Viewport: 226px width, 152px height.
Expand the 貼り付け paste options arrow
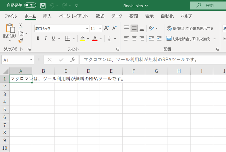click(x=10, y=41)
